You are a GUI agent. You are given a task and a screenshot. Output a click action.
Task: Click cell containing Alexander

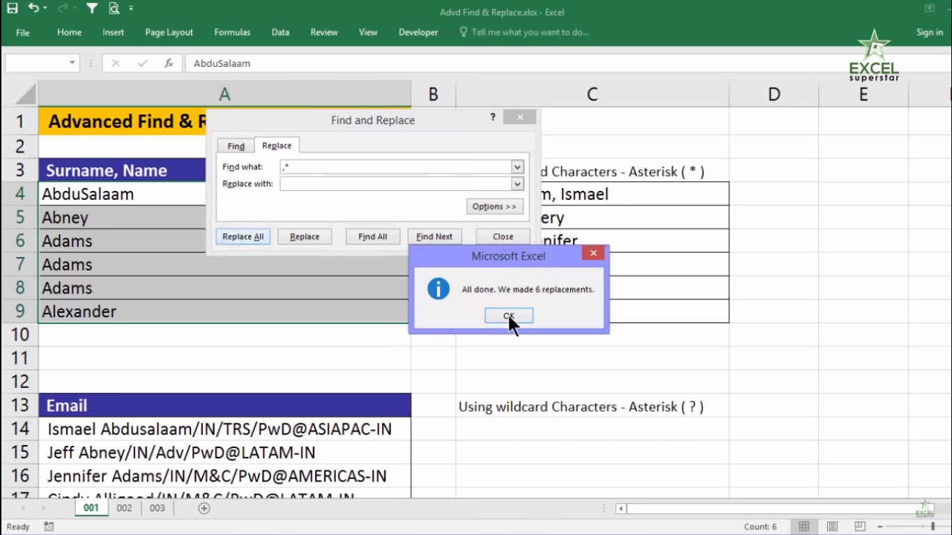[224, 311]
